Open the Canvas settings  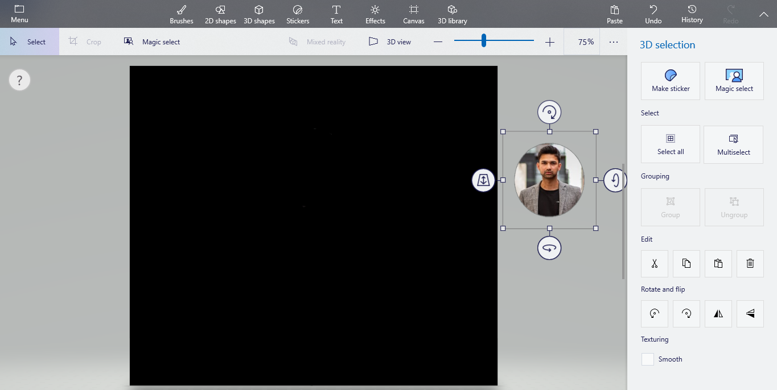(x=413, y=14)
